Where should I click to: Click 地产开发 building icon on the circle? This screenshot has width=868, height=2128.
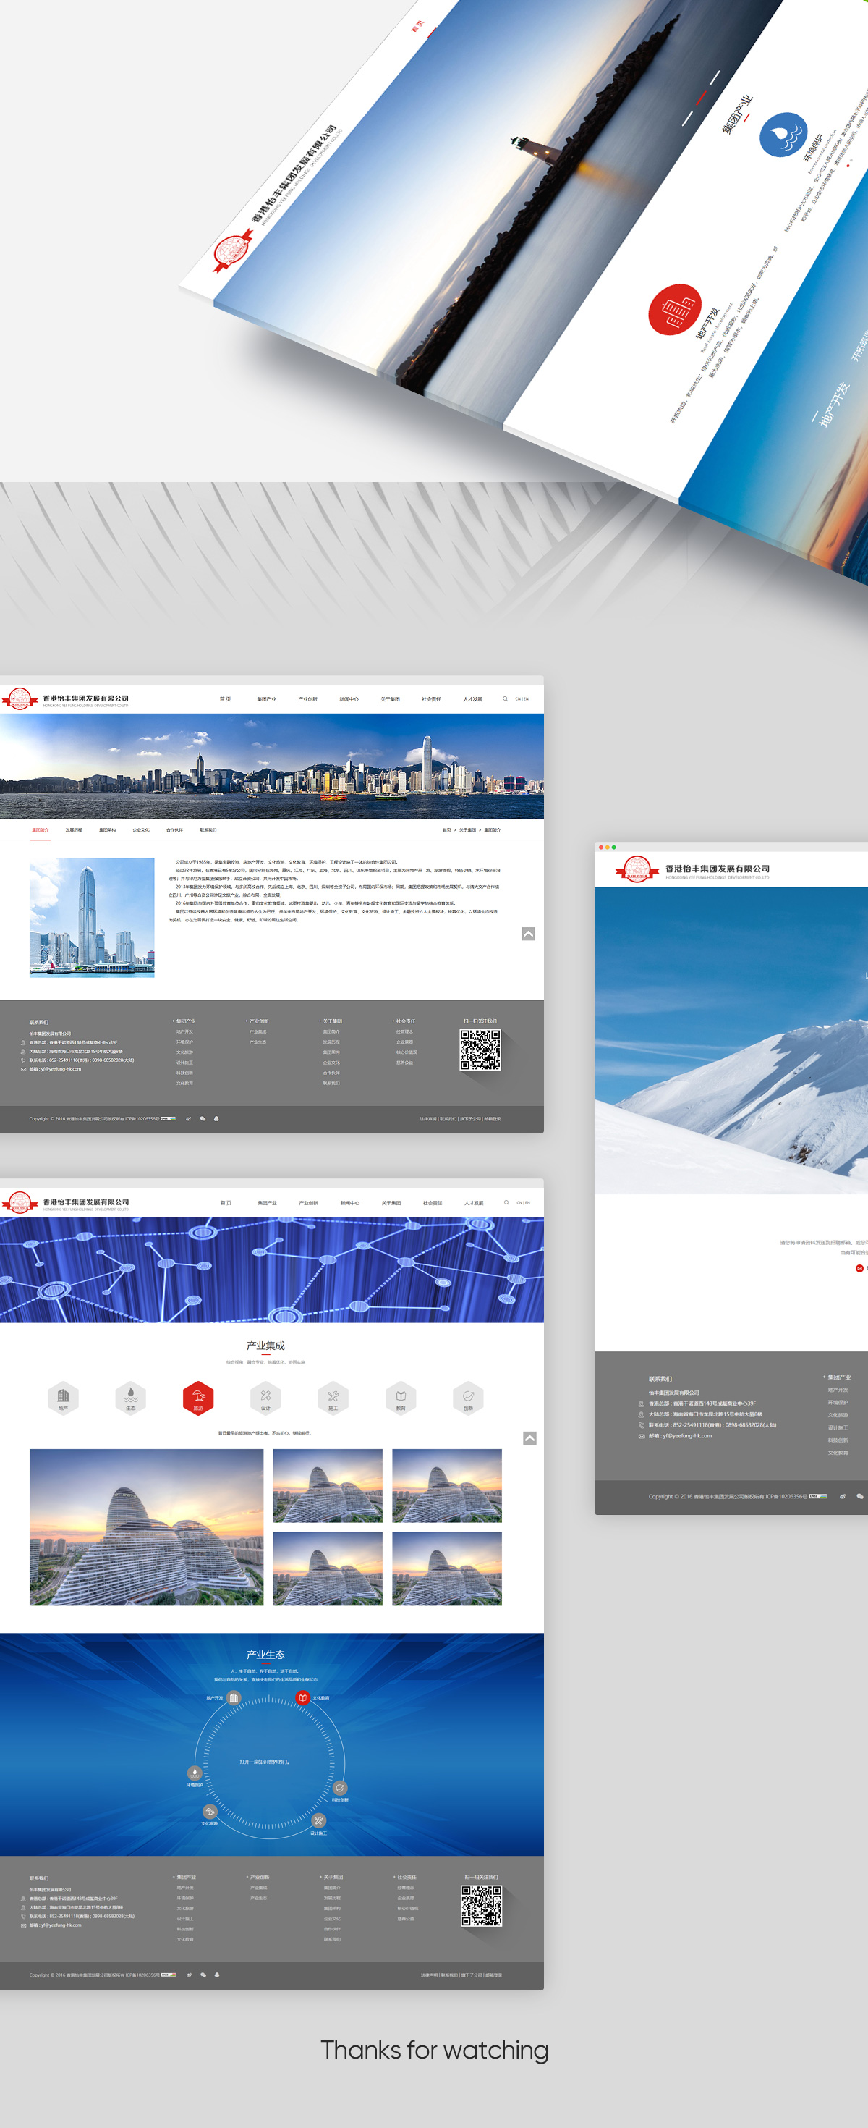pyautogui.click(x=234, y=1697)
